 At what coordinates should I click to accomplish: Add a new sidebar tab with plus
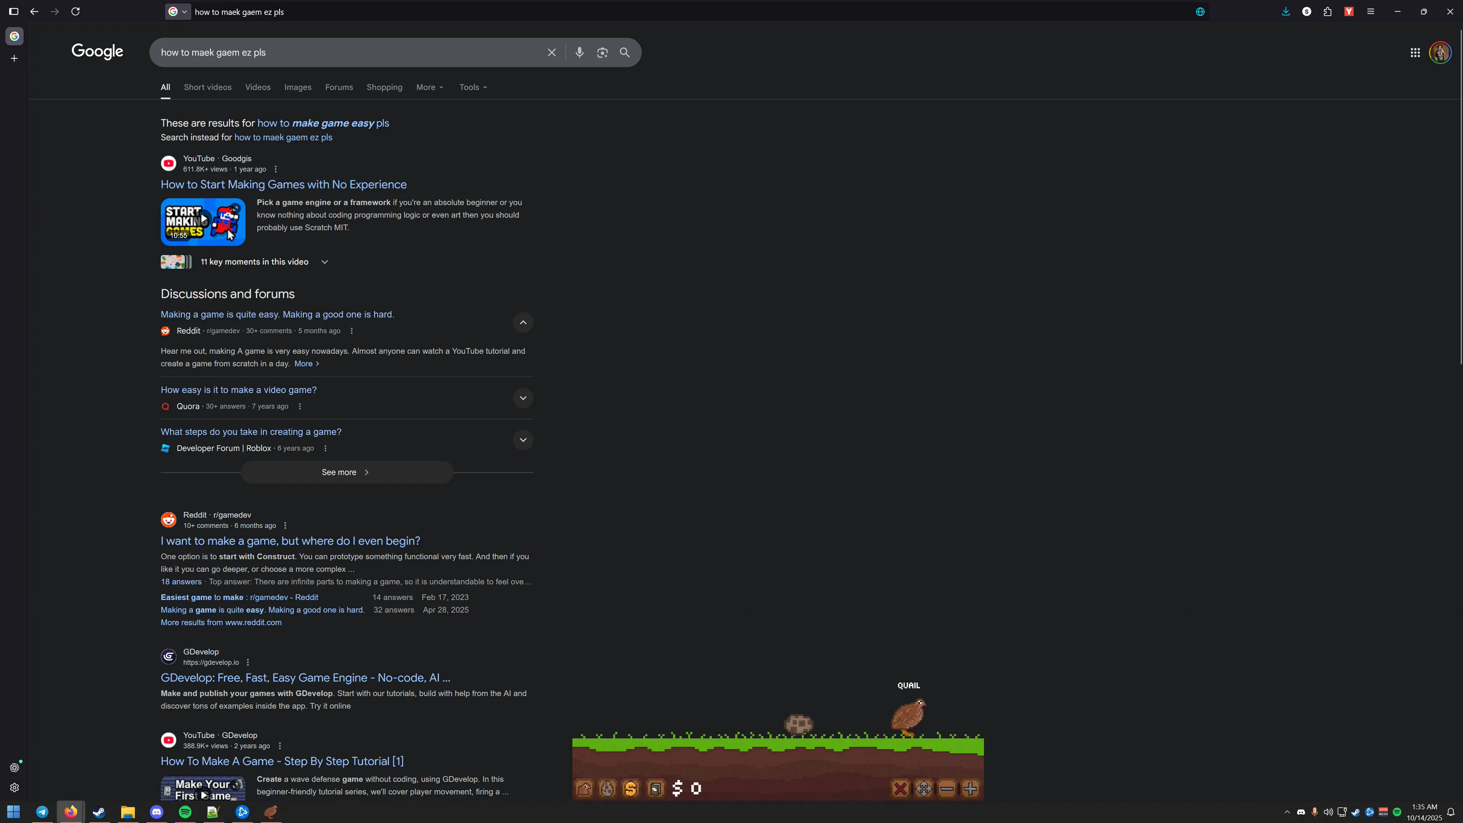pos(14,58)
